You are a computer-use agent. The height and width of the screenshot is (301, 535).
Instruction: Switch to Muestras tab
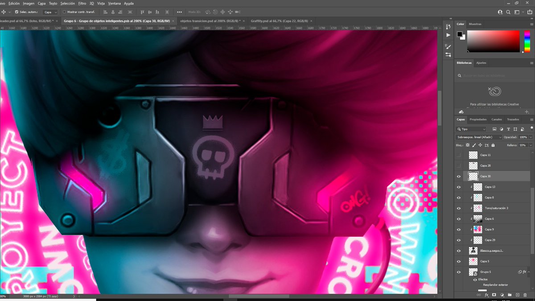click(475, 24)
